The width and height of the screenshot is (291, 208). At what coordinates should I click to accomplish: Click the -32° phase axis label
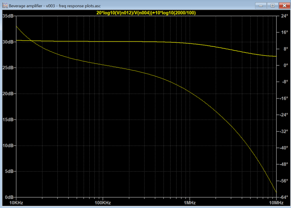tap(284, 131)
